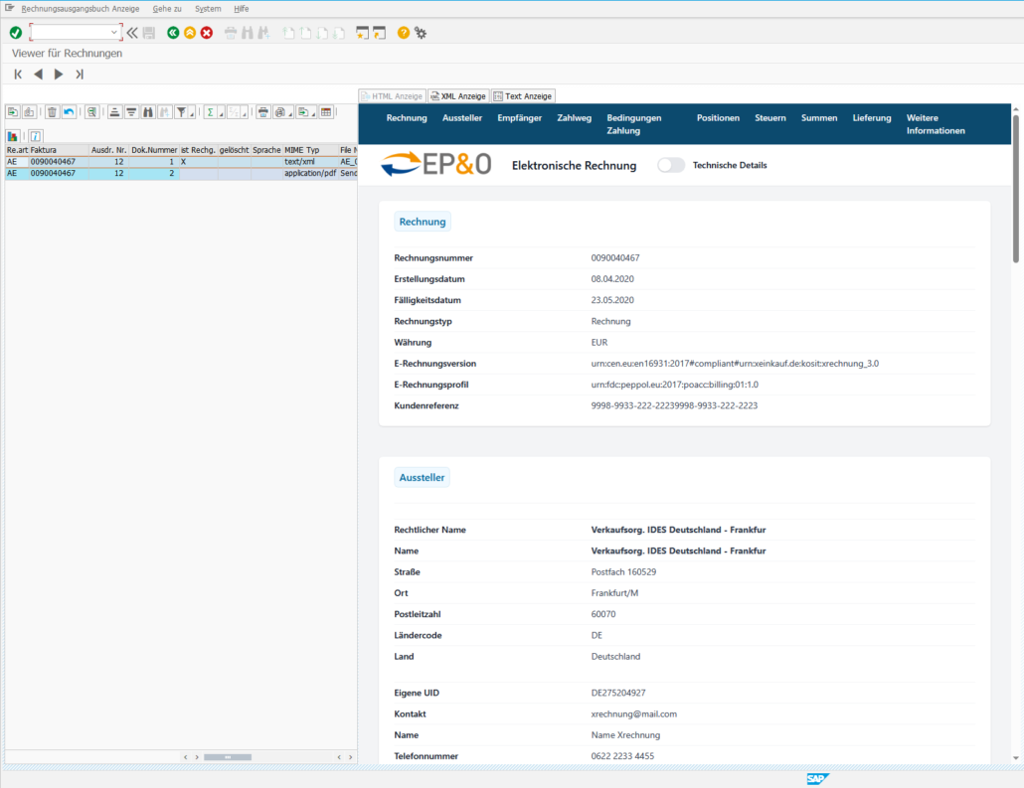This screenshot has height=788, width=1024.
Task: Jump to Rechnung section in navigation bar
Action: click(x=407, y=118)
